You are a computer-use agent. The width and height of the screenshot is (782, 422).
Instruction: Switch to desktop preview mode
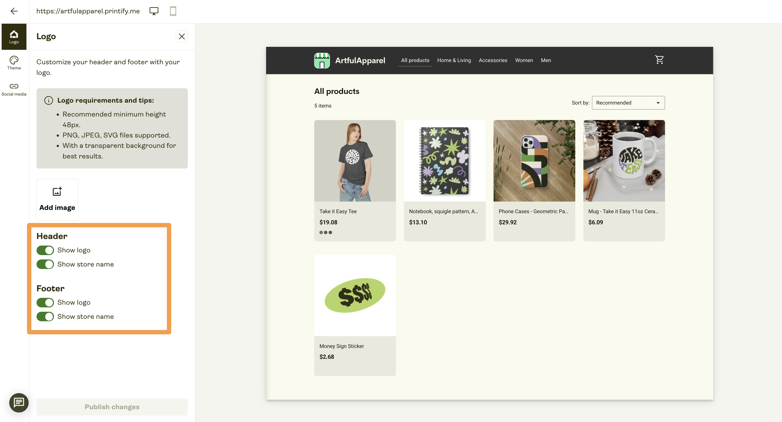(154, 11)
